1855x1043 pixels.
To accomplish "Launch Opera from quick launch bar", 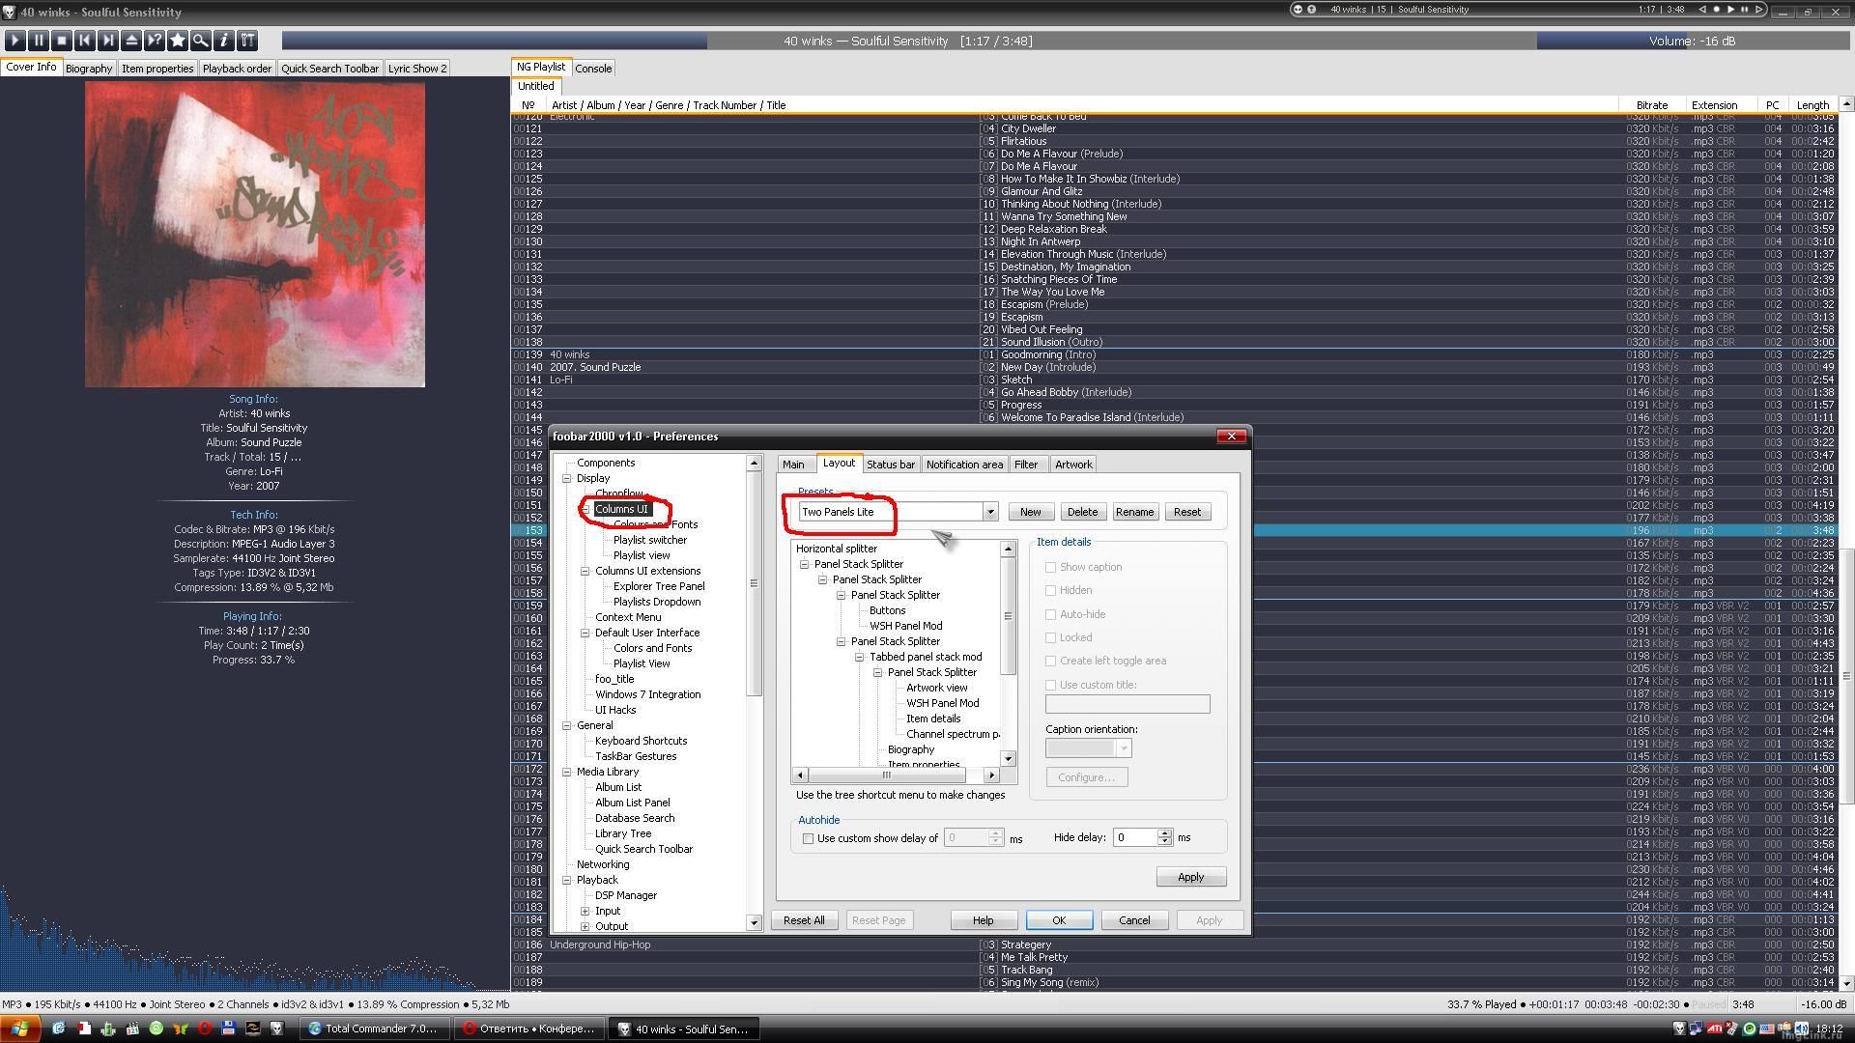I will (205, 1029).
